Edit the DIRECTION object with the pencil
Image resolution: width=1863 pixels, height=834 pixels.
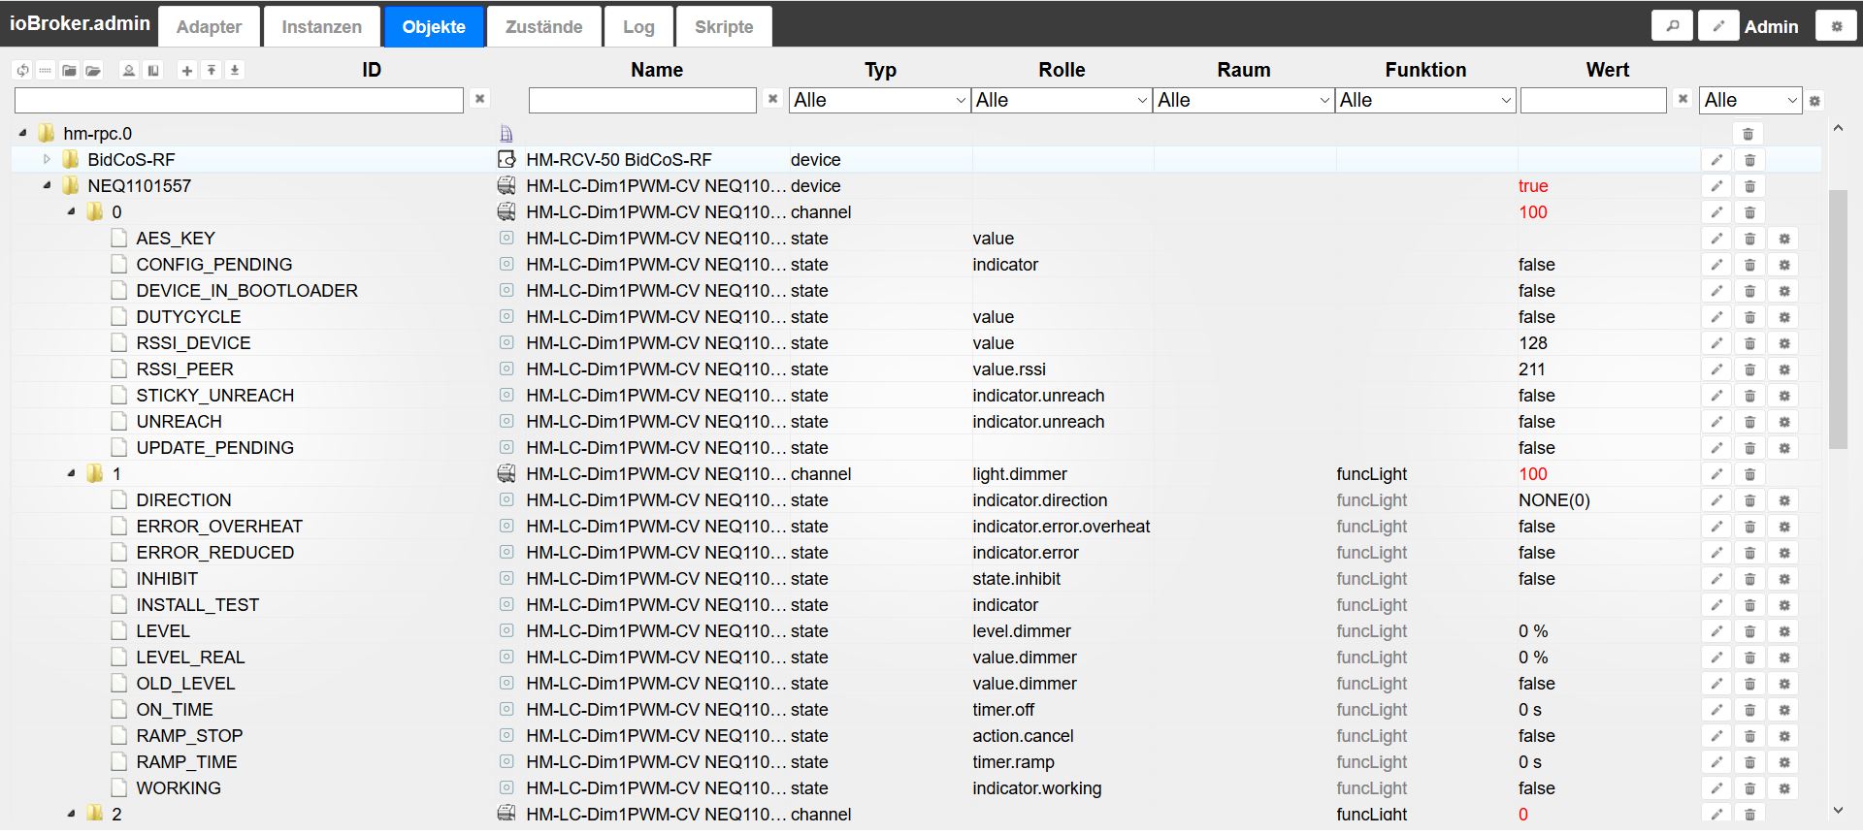(x=1716, y=500)
